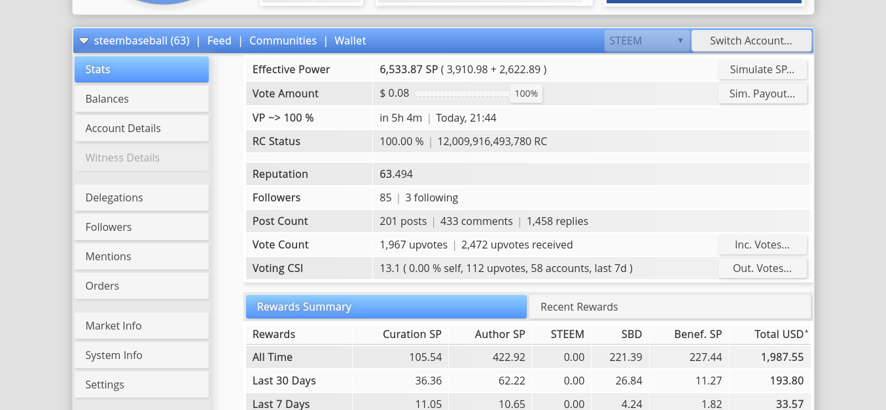Click the Last 7 Days row label
886x410 pixels.
click(281, 404)
